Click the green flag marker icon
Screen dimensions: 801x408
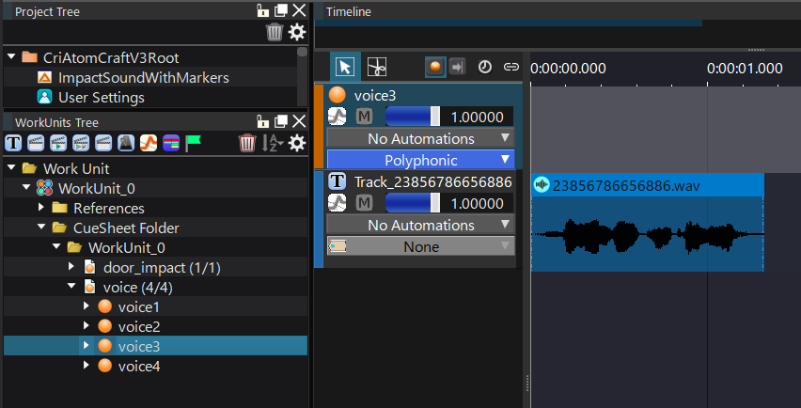coord(193,143)
